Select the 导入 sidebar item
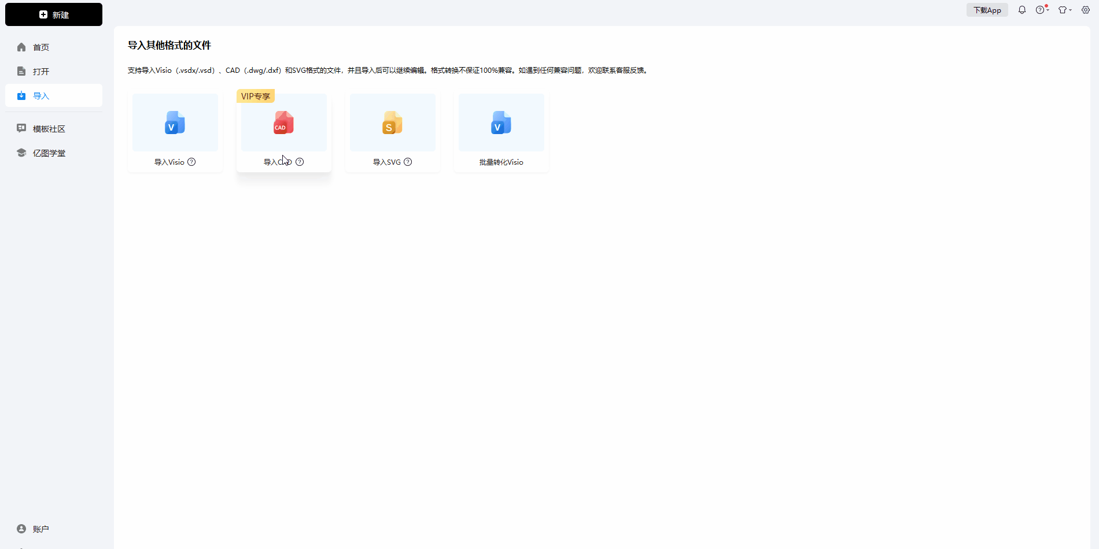This screenshot has width=1099, height=549. (54, 96)
